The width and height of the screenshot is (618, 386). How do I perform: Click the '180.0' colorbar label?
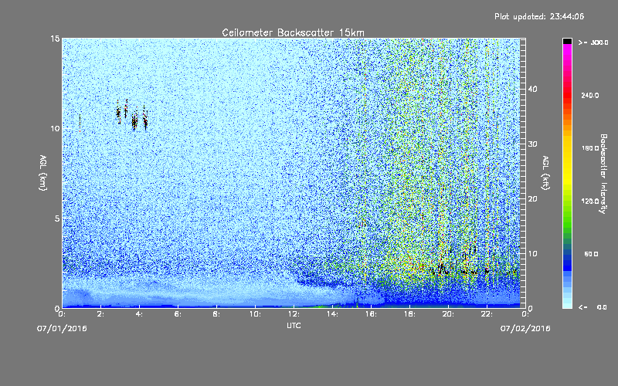pos(590,148)
